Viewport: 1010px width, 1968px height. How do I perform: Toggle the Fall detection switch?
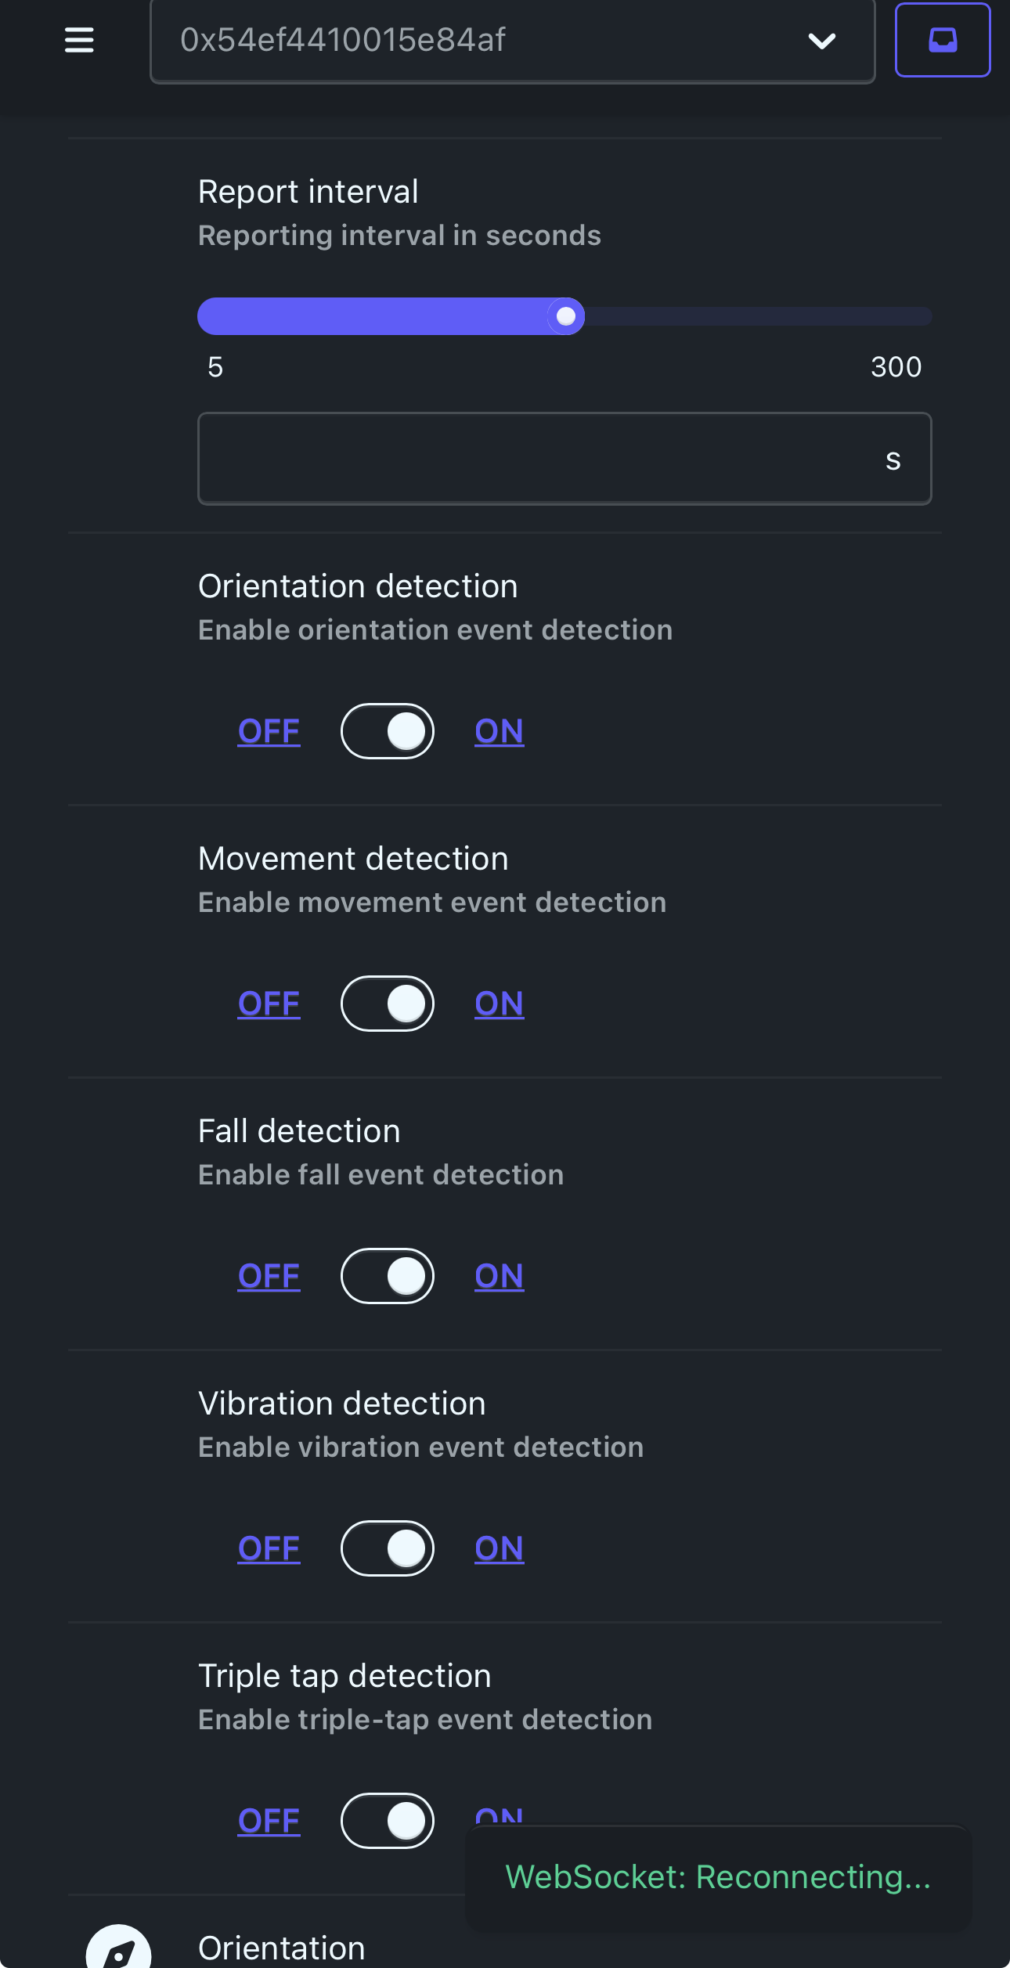pos(388,1276)
